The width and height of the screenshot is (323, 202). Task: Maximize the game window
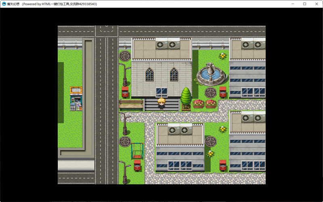point(304,4)
